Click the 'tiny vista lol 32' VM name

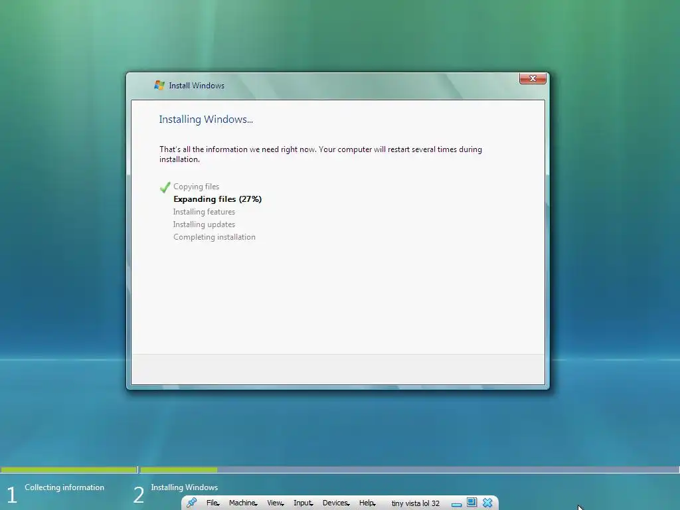(416, 503)
